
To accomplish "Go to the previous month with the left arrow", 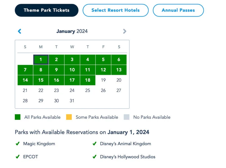I will pos(19,31).
